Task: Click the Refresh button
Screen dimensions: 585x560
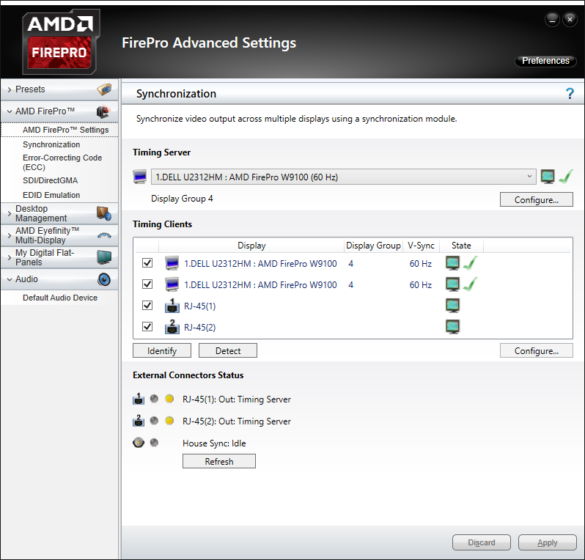Action: (x=218, y=462)
